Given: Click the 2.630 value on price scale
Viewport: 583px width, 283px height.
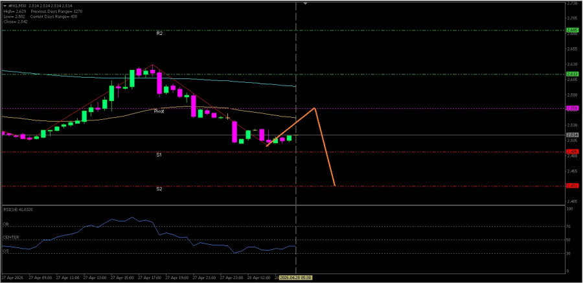Looking at the screenshot, I should coord(572,64).
